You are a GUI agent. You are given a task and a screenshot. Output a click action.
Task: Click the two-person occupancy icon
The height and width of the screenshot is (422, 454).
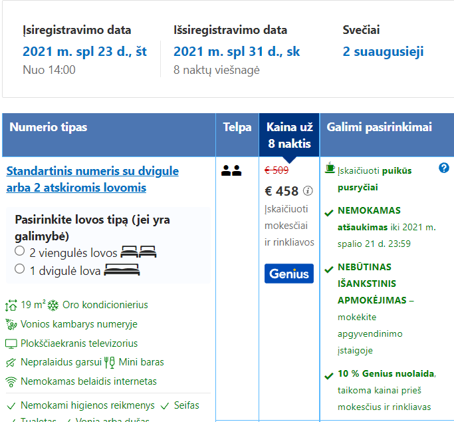point(231,170)
